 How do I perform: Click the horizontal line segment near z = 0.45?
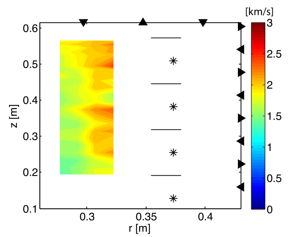(166, 84)
